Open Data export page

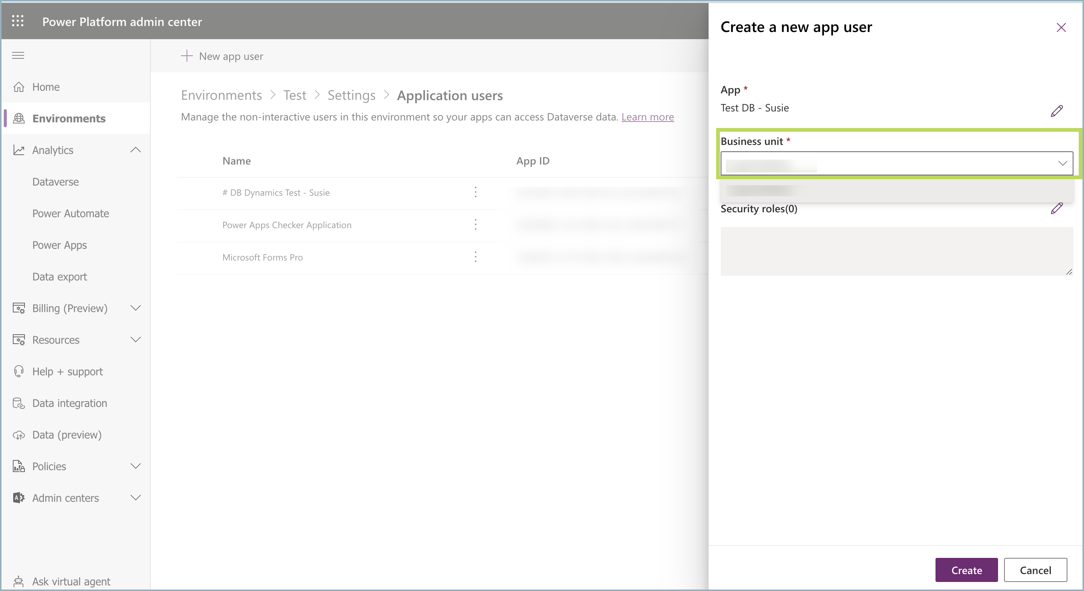point(60,277)
